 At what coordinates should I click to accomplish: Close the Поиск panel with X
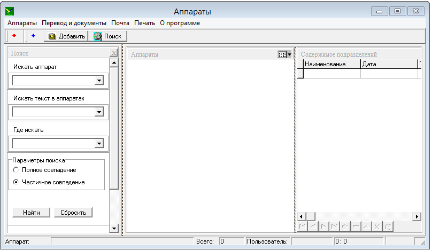[x=113, y=53]
